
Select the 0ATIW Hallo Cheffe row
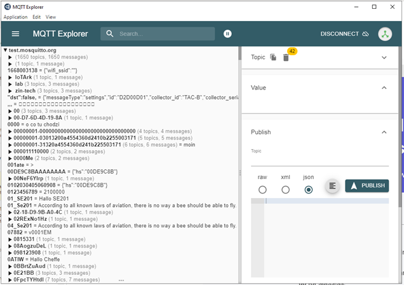34,260
